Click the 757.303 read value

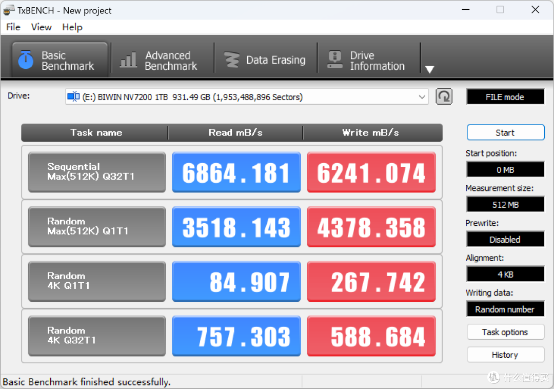[x=236, y=336]
